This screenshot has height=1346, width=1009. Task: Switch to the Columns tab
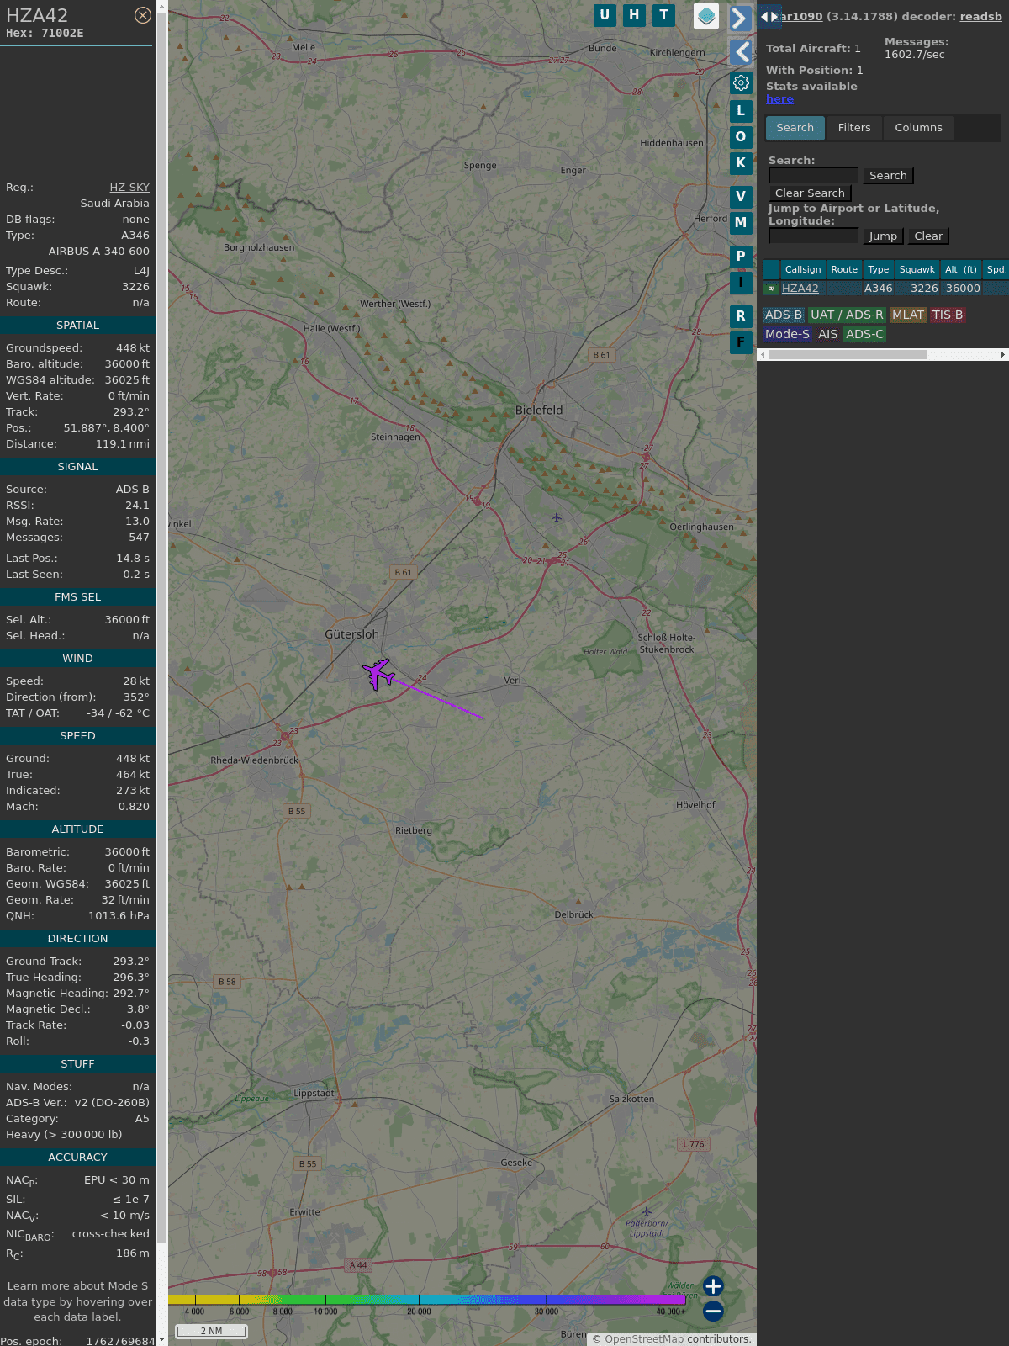[x=918, y=128]
